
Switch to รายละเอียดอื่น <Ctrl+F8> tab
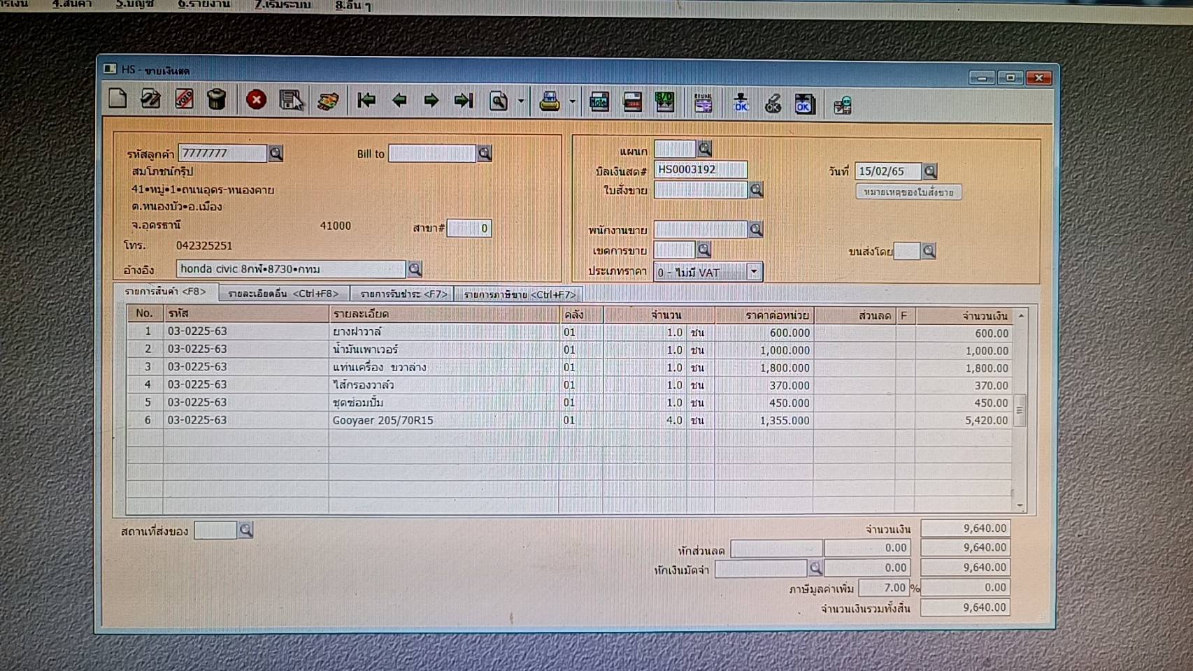(283, 294)
